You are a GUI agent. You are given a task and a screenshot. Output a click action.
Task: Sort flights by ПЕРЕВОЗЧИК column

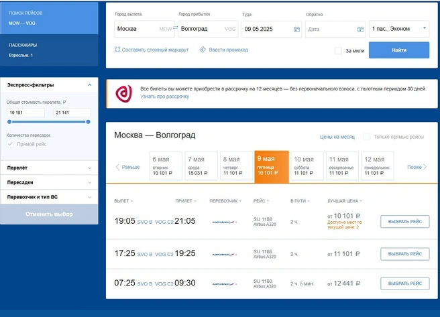[x=225, y=201]
